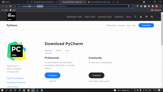Click the browser back arrow
The image size is (163, 92).
tap(3, 6)
